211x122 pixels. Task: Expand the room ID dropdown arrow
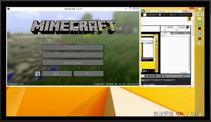[x=187, y=27]
